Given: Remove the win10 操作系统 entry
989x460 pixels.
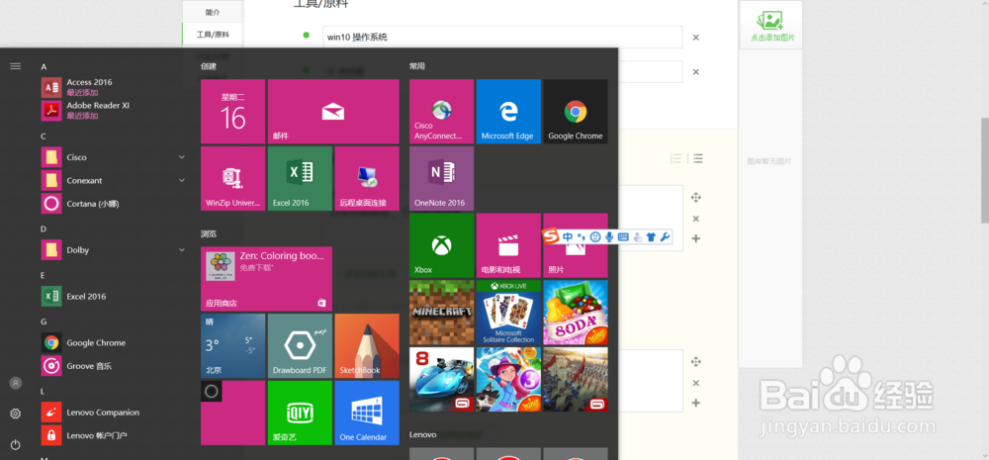Looking at the screenshot, I should [695, 38].
